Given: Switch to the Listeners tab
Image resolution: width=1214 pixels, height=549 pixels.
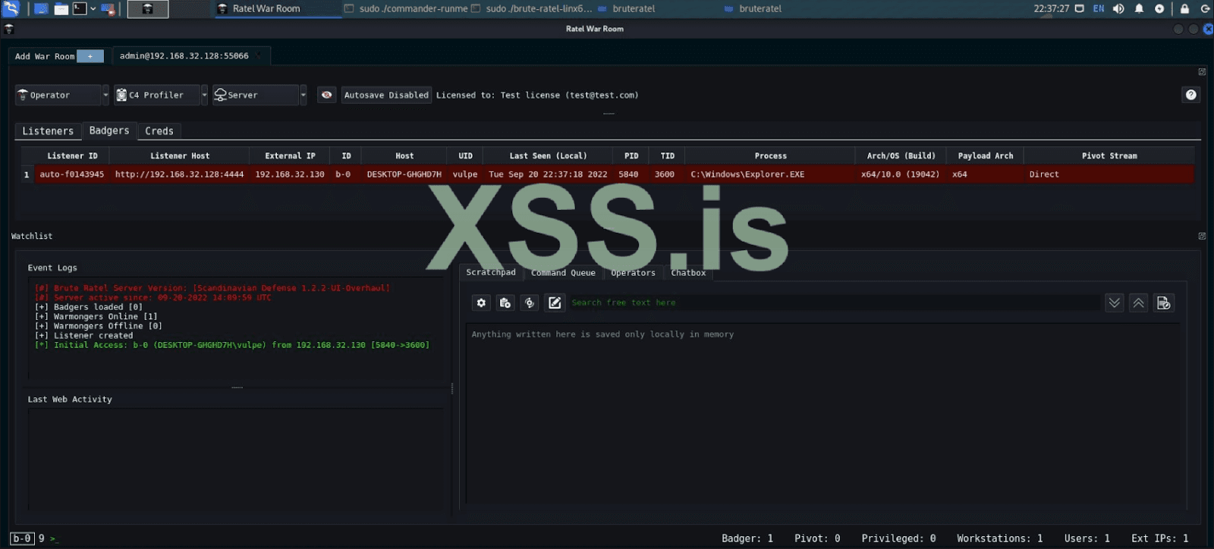Looking at the screenshot, I should tap(48, 131).
